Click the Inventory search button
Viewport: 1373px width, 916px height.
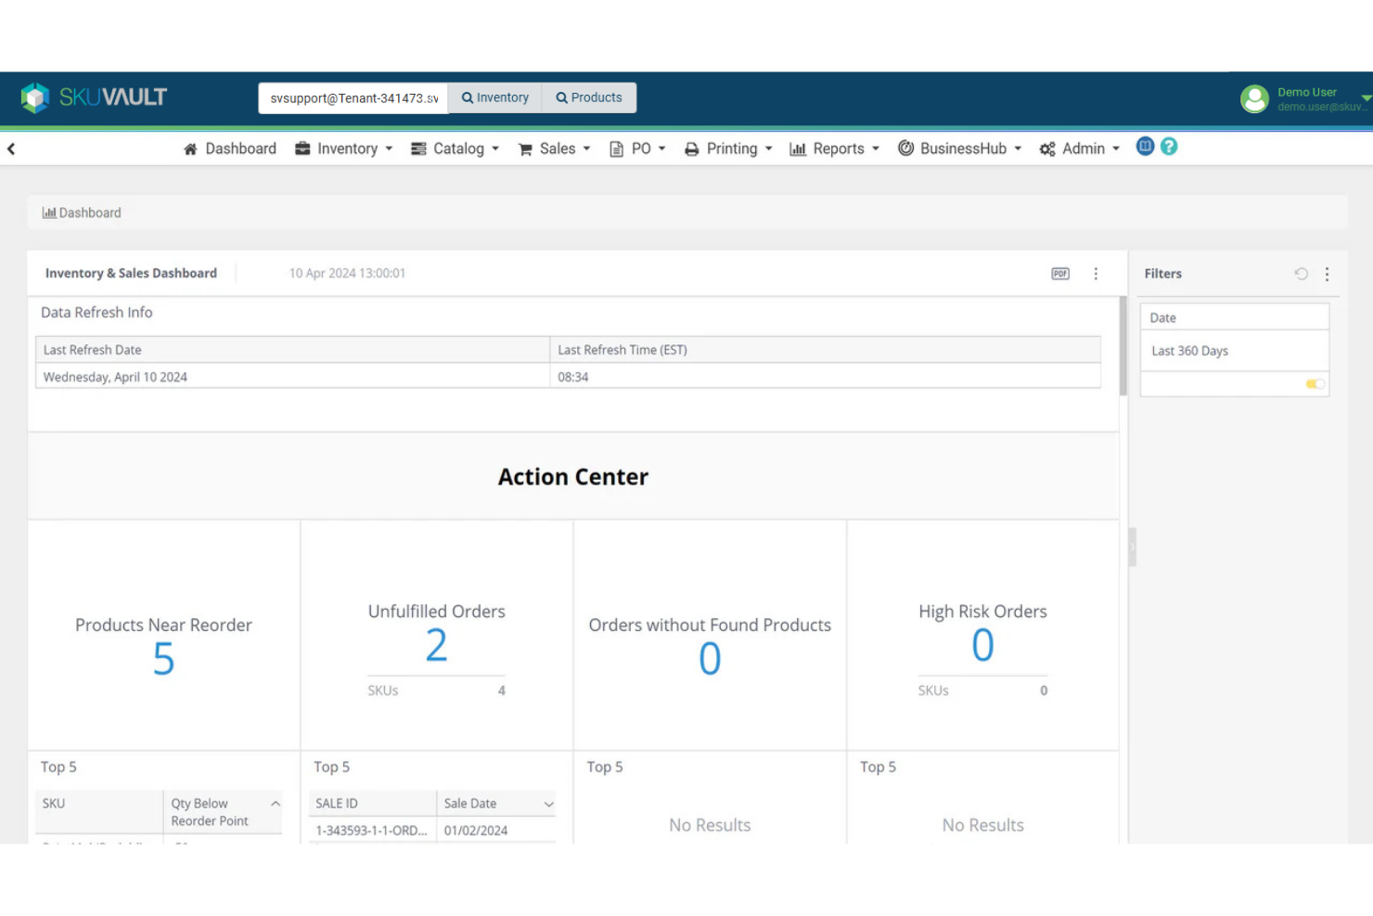pyautogui.click(x=494, y=97)
